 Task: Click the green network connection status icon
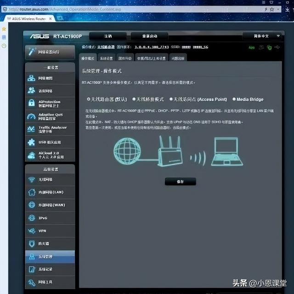[269, 47]
